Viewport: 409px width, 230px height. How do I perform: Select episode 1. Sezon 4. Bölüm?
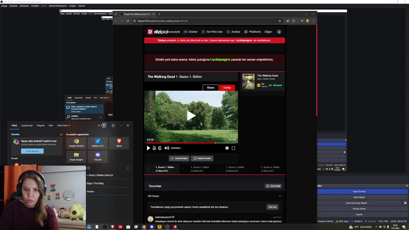coord(270,169)
